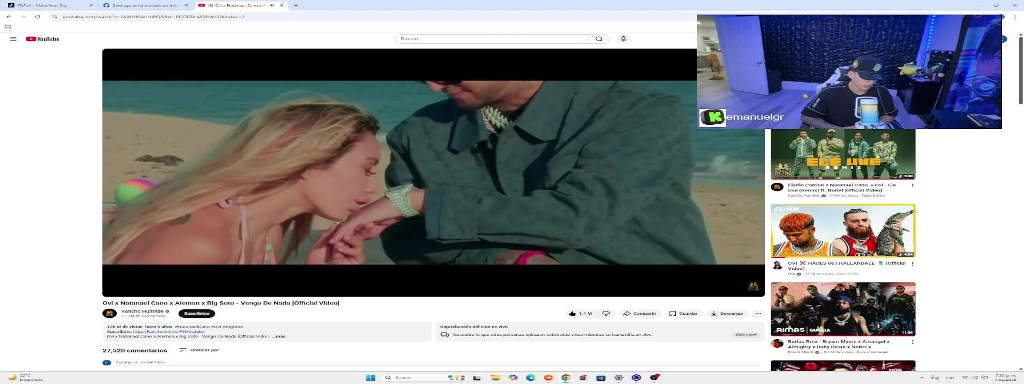
Task: Click the #NatanaelCano hashtag
Action: click(192, 326)
